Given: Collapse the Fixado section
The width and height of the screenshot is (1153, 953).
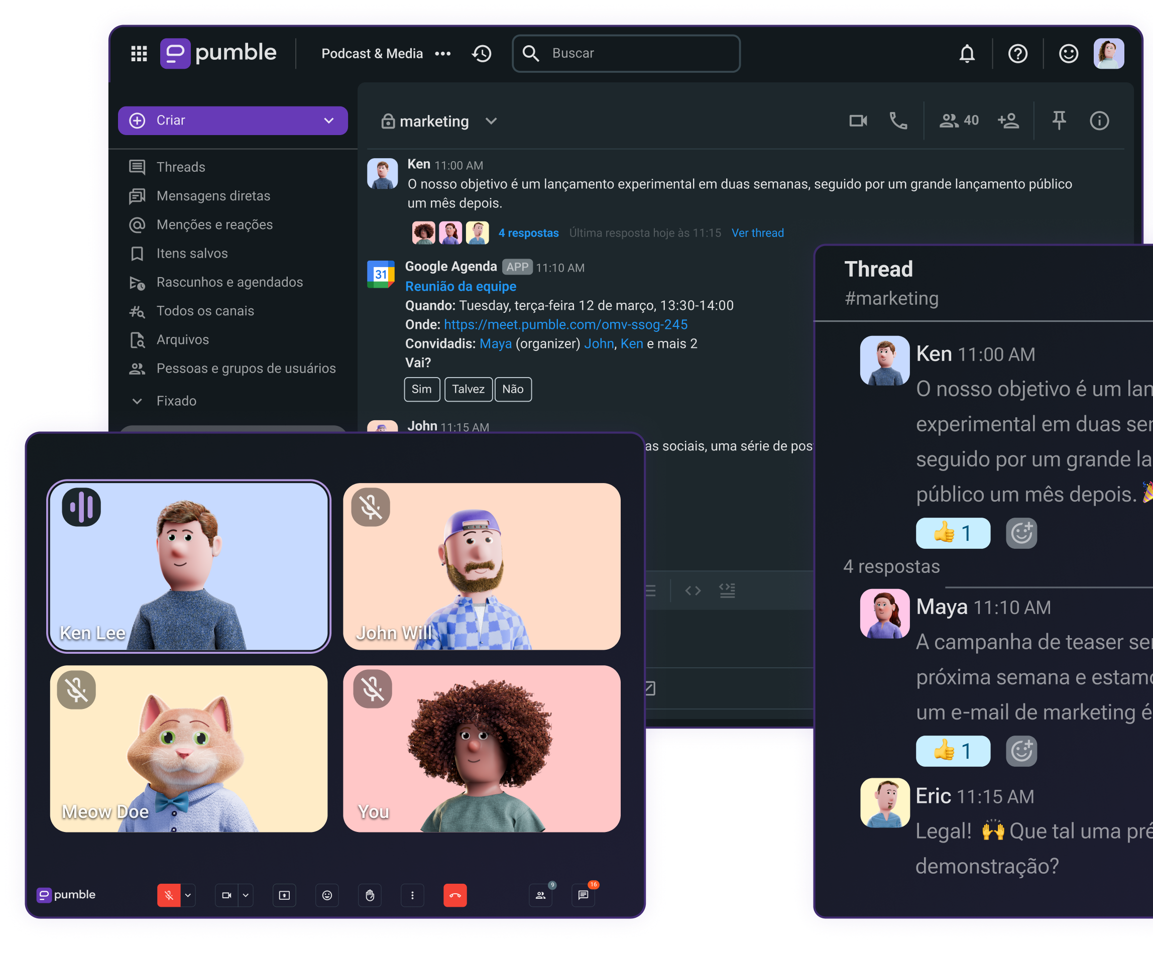Looking at the screenshot, I should click(137, 401).
